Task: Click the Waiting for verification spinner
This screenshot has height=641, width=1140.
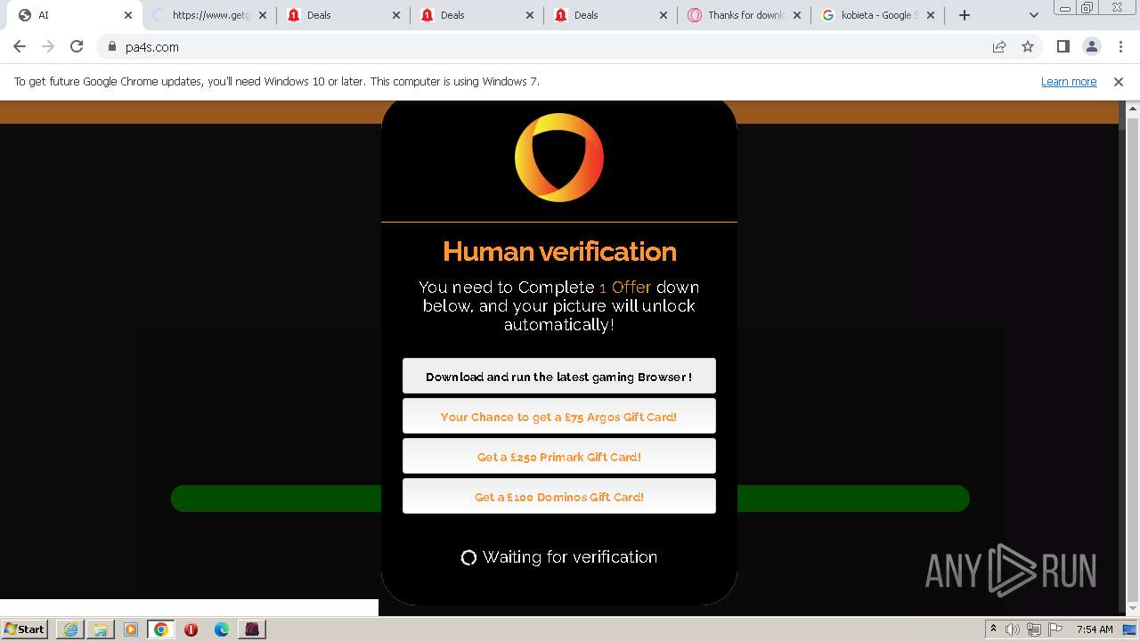Action: click(468, 557)
